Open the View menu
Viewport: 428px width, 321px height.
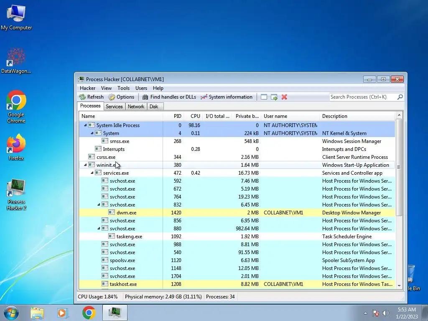(106, 88)
